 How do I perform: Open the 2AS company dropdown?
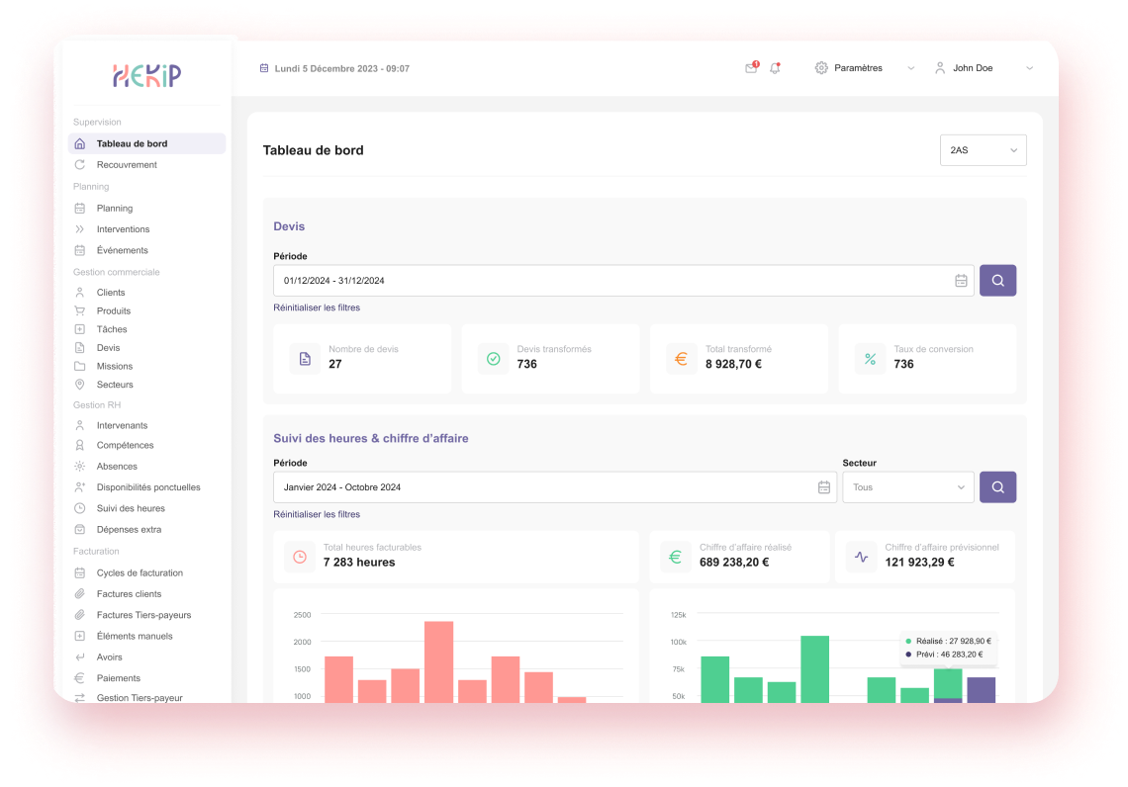point(983,150)
